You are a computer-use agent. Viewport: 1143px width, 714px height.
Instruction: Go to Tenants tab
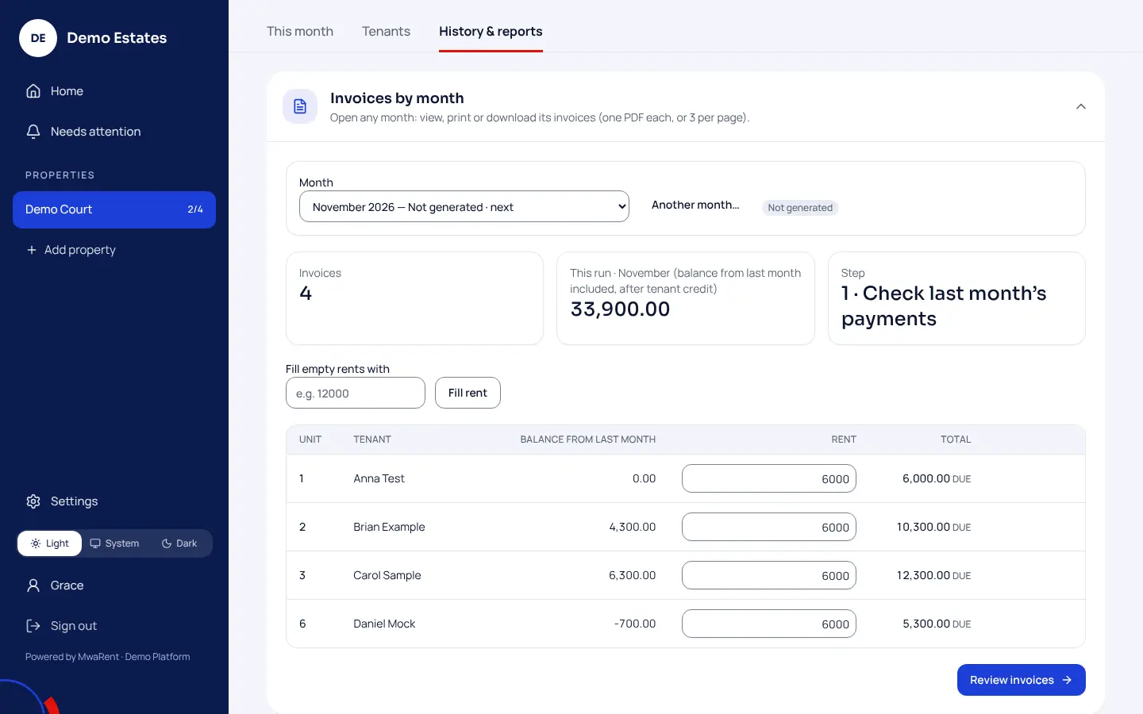[386, 32]
